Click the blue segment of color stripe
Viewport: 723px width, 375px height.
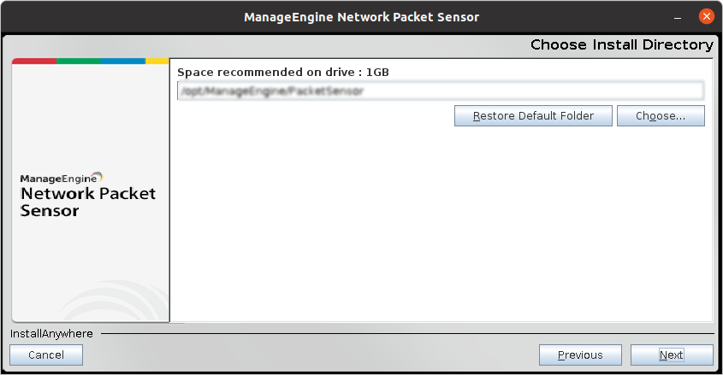[122, 61]
